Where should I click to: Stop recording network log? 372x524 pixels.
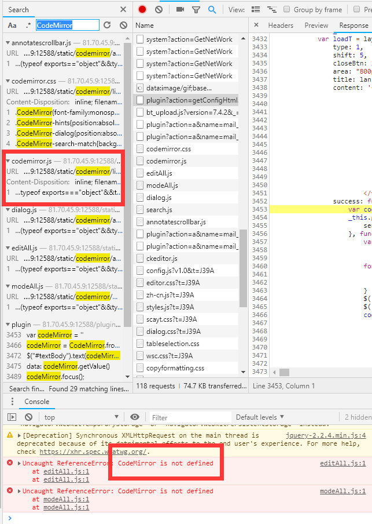(x=142, y=9)
